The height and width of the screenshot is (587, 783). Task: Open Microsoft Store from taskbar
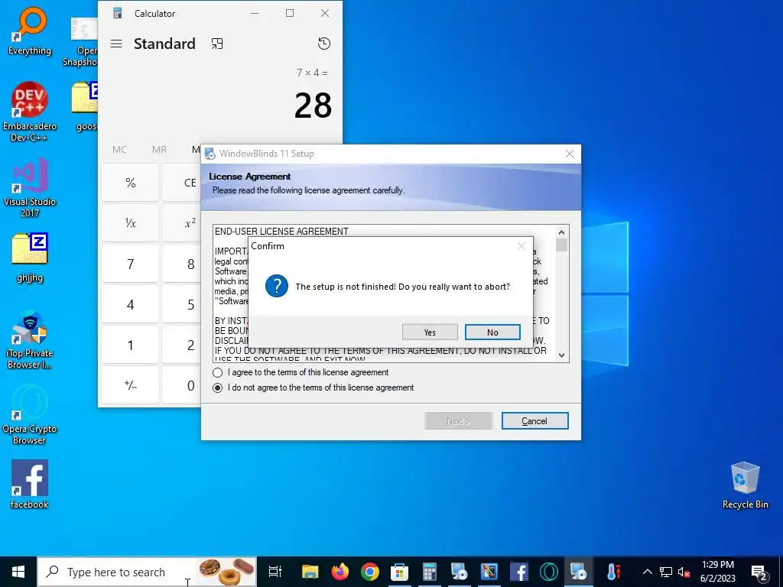[399, 572]
